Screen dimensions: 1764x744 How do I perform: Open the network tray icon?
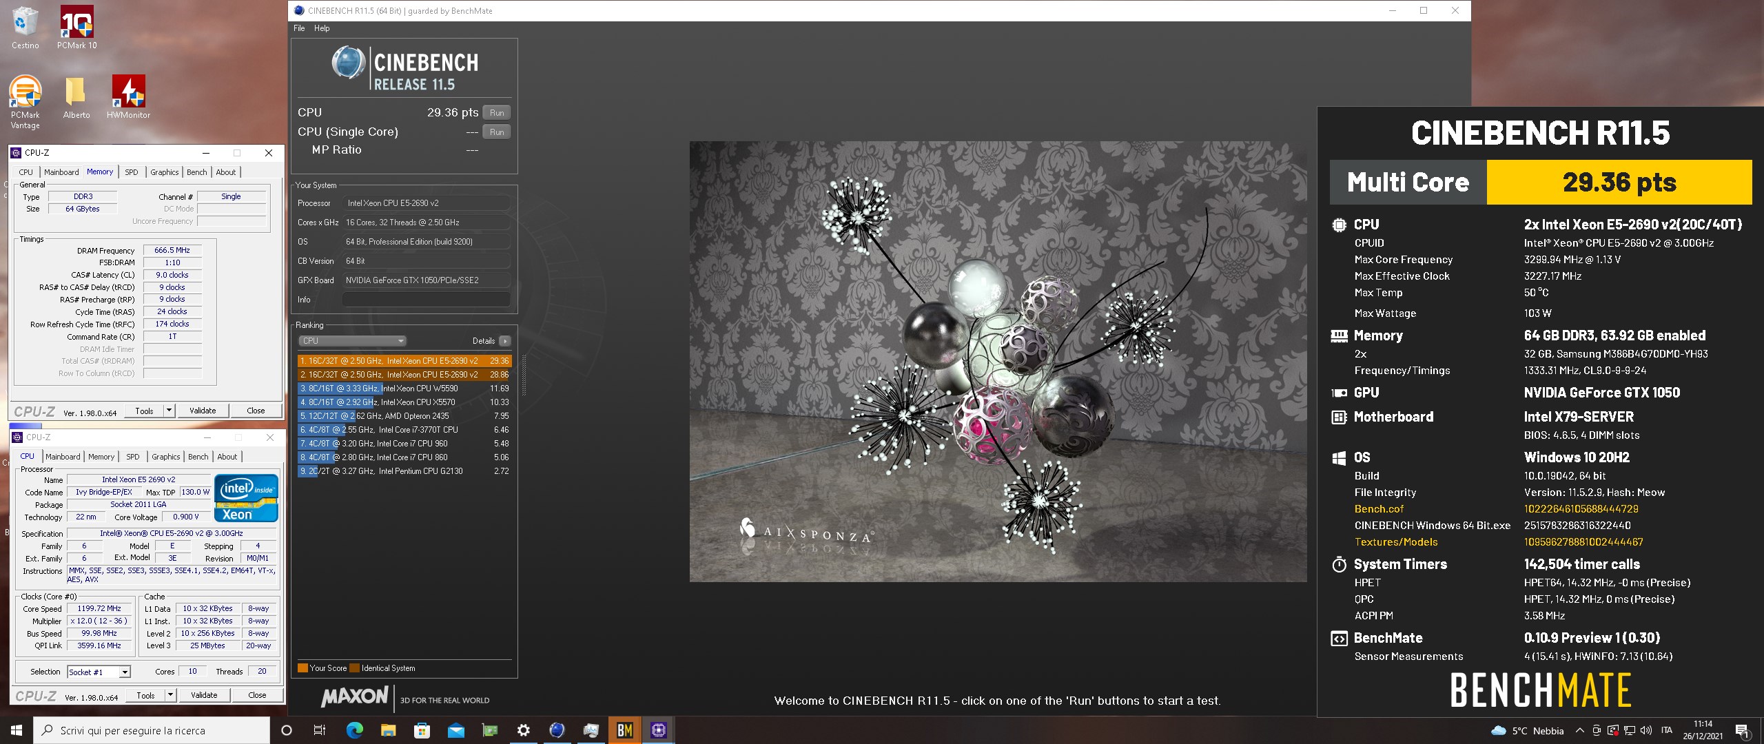coord(1630,730)
